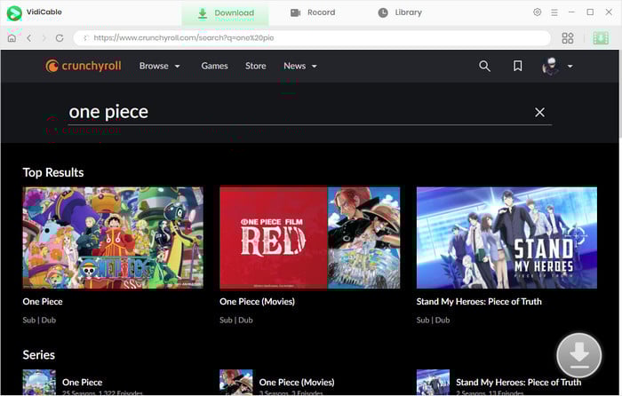622x396 pixels.
Task: Click 'Sub | Dub' under One Piece
Action: tap(39, 321)
